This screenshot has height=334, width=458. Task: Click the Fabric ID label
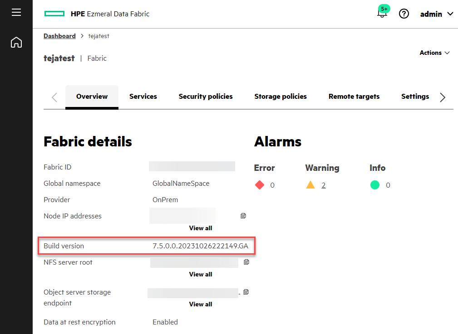coord(58,167)
